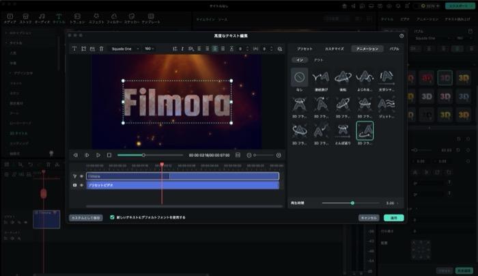The height and width of the screenshot is (276, 478).
Task: Click the fit-to-window icon after the timecode
Action: coord(238,155)
